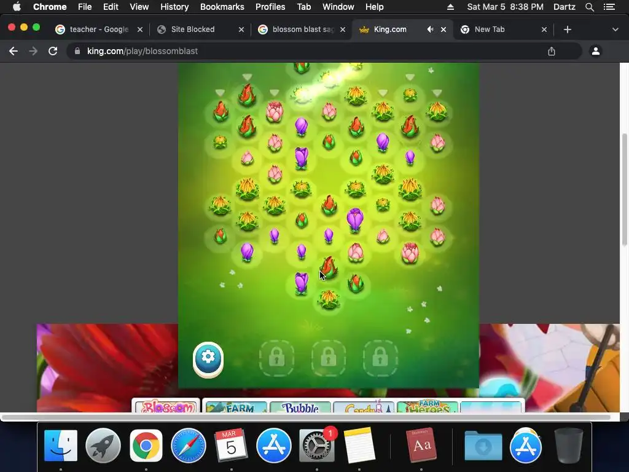Open the Help menu
Screen dimensions: 629x472
coord(374,7)
